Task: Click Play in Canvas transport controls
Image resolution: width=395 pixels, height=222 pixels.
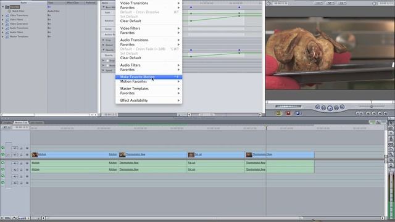Action: [x=330, y=109]
